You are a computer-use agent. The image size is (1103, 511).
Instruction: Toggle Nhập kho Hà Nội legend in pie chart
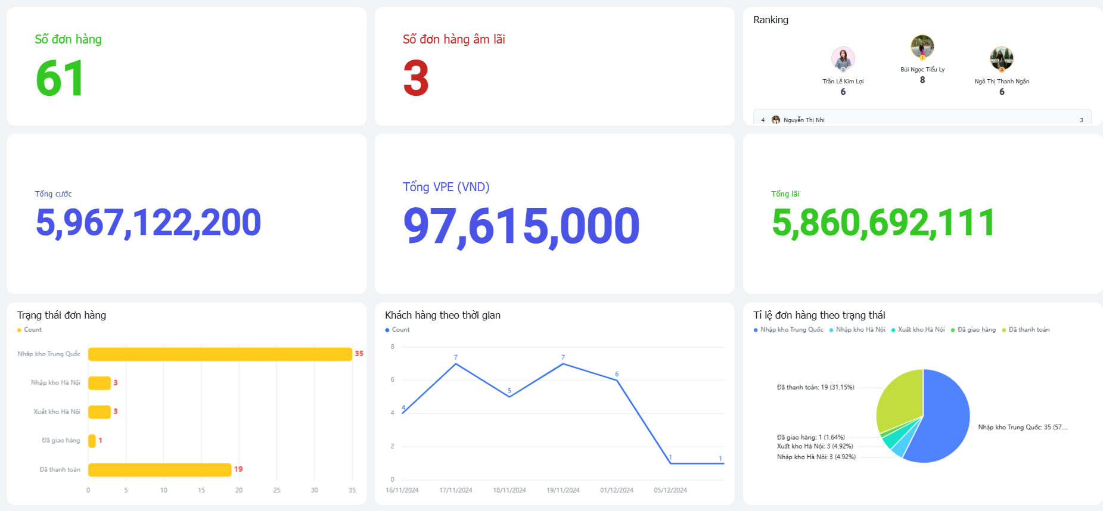[x=857, y=329]
